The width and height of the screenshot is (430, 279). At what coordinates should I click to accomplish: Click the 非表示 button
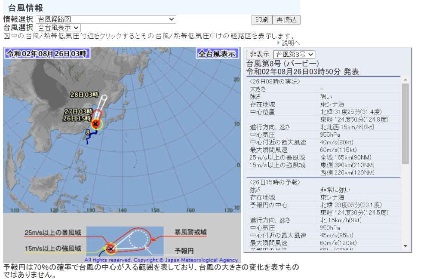pos(259,54)
